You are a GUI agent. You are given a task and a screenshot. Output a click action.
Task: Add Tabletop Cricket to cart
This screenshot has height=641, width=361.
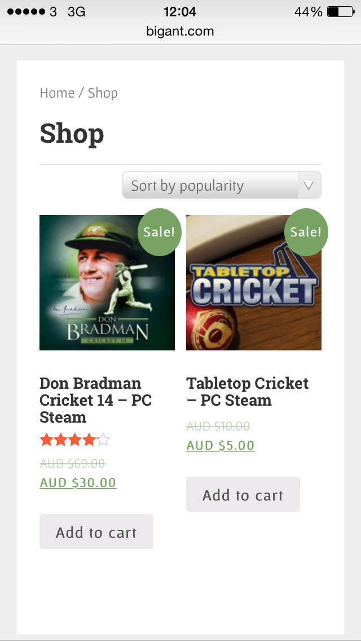(x=243, y=494)
